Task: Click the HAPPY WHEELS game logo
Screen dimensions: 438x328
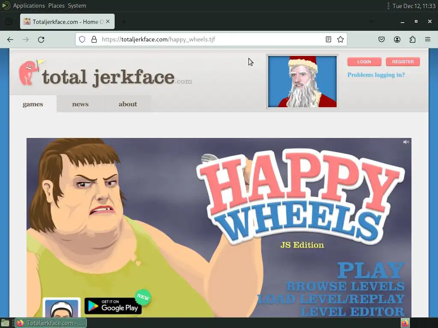Action: 301,196
